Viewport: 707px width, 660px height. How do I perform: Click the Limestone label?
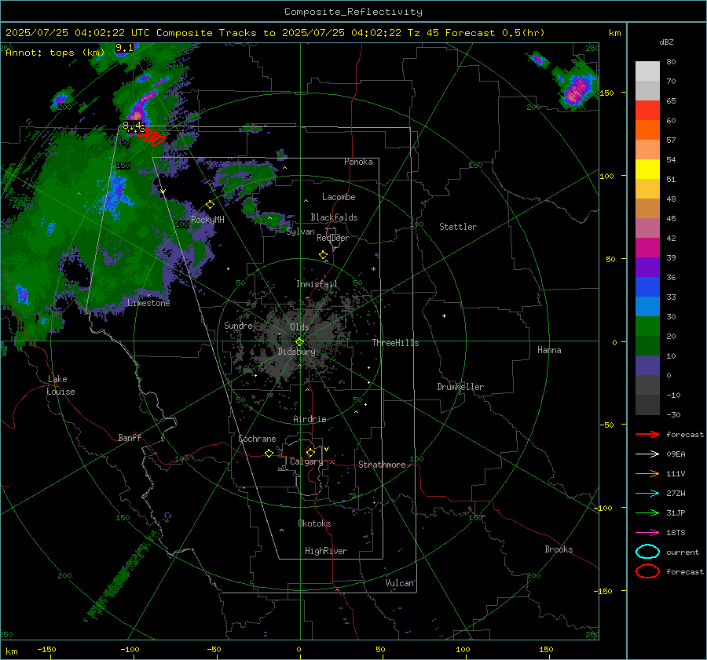click(x=148, y=303)
